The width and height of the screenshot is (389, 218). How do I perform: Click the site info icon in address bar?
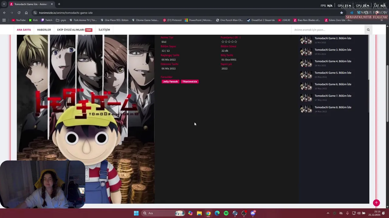pos(35,13)
